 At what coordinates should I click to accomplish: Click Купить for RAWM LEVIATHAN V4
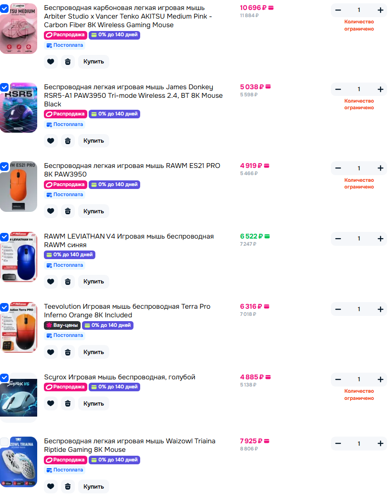(x=94, y=282)
